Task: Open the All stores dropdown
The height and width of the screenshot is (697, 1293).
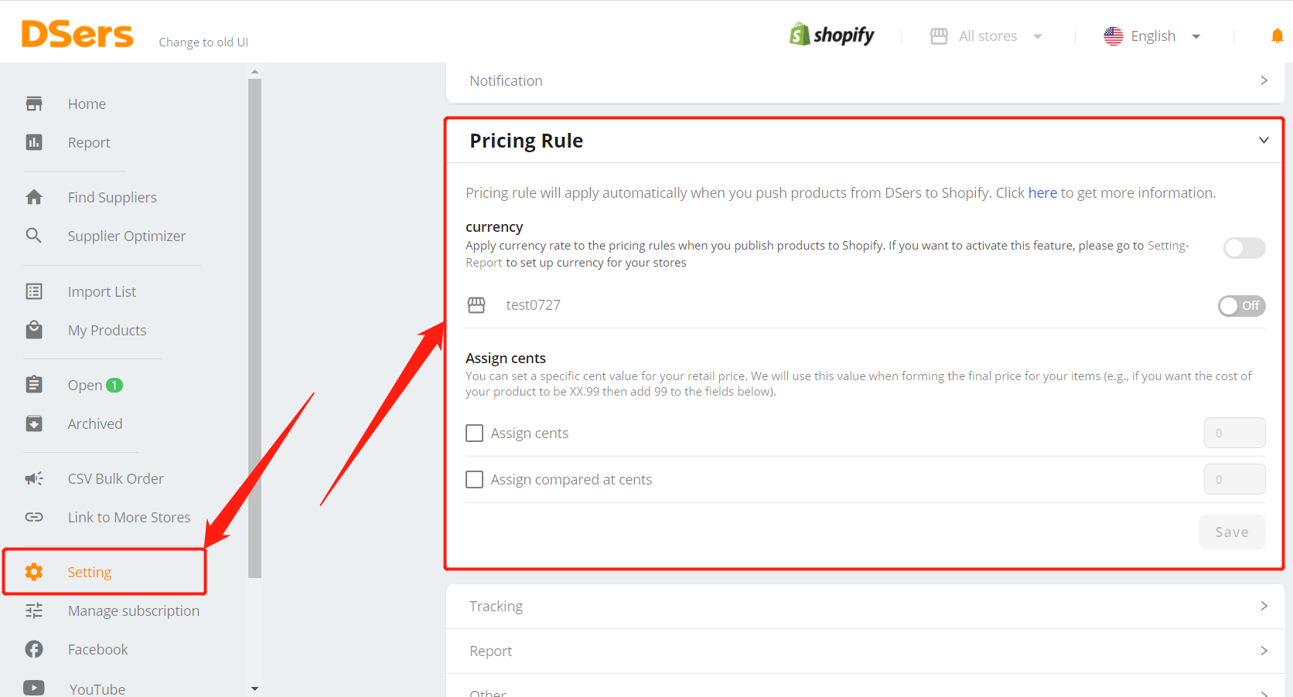Action: tap(987, 36)
